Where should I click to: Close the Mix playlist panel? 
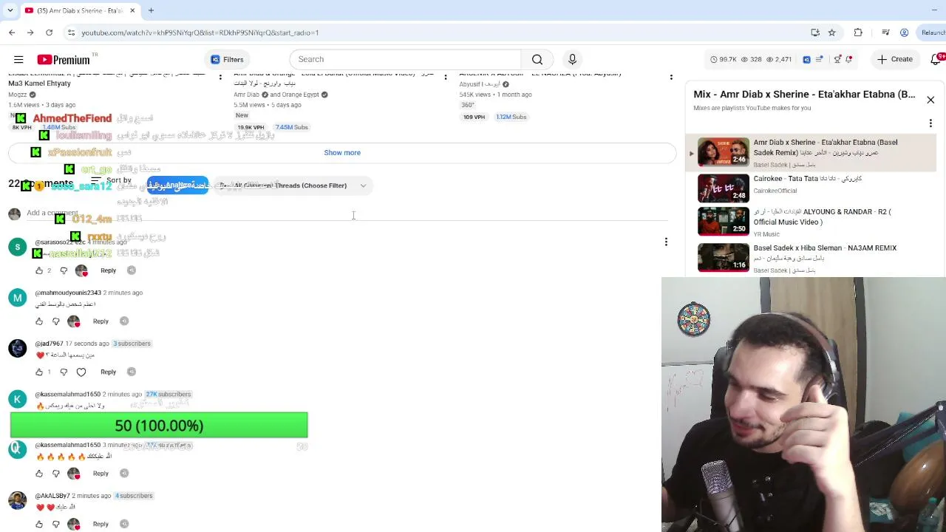point(930,100)
